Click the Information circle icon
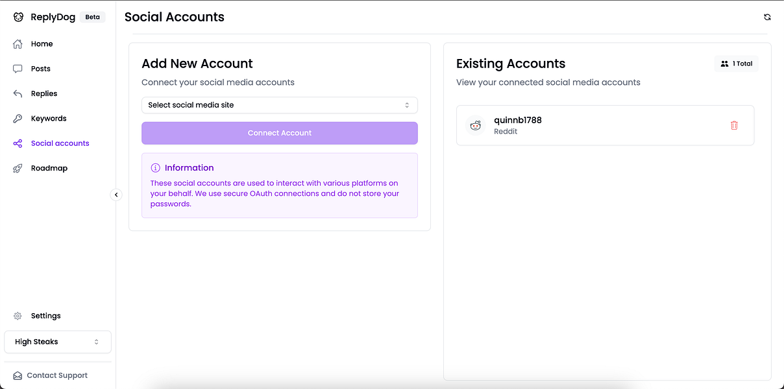Screen dimensions: 784x389 pyautogui.click(x=155, y=168)
